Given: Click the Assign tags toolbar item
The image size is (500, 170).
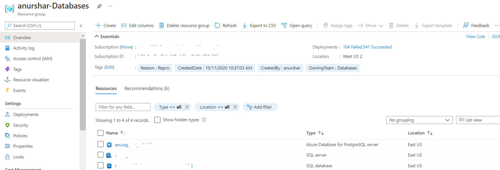Looking at the screenshot, I should [x=338, y=26].
